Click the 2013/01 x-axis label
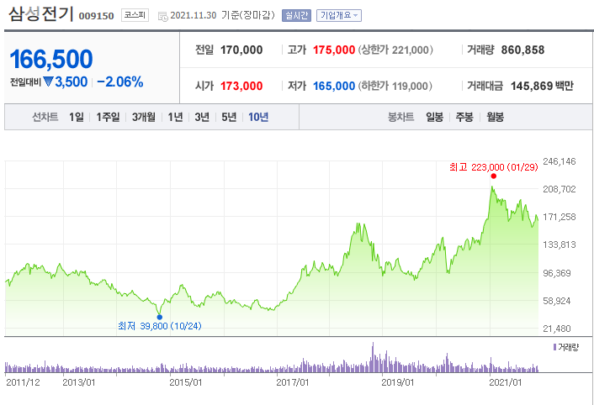594x405 pixels. point(79,382)
